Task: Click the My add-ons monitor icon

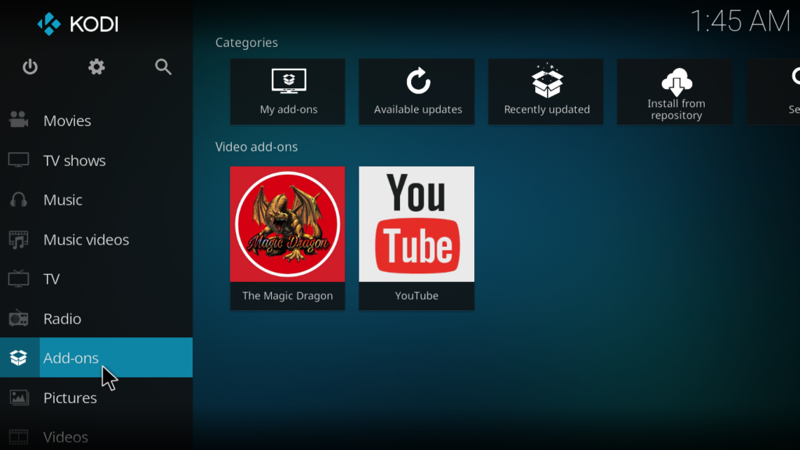Action: point(289,81)
